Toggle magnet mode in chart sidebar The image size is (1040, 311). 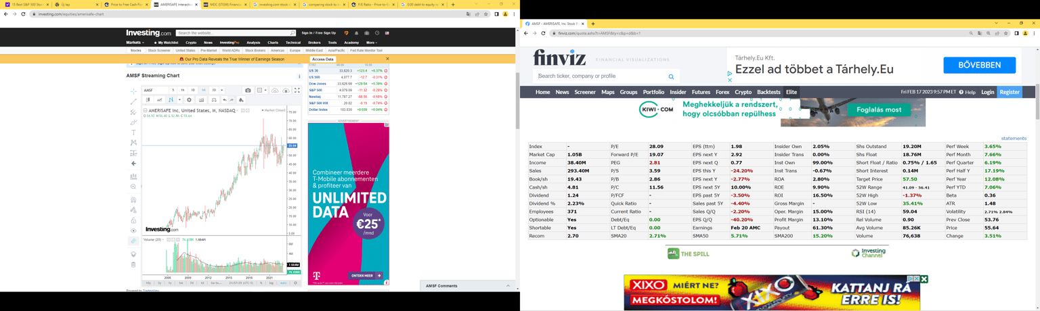[133, 200]
